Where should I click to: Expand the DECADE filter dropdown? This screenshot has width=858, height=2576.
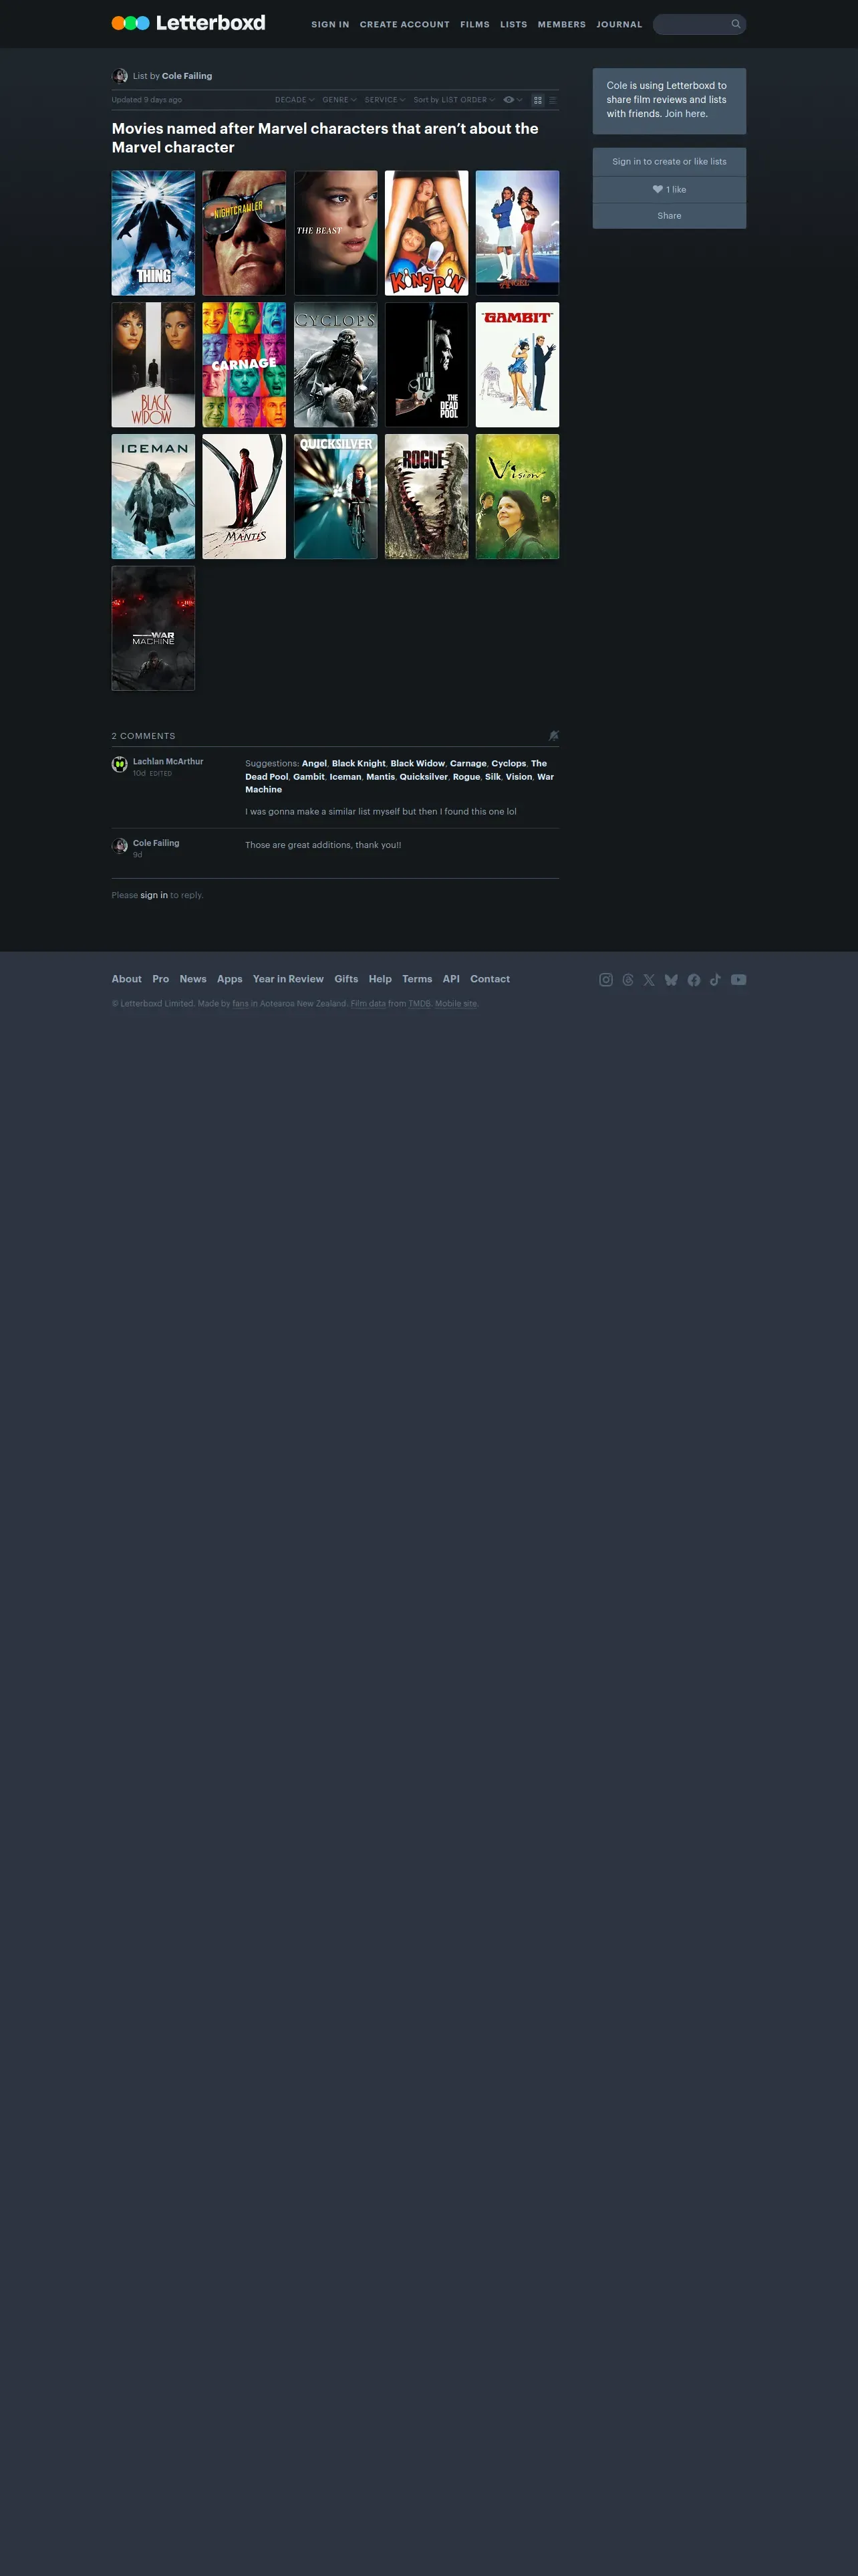295,100
